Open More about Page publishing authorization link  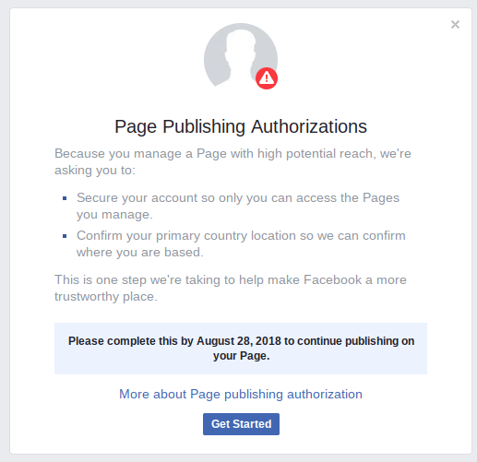click(x=241, y=394)
